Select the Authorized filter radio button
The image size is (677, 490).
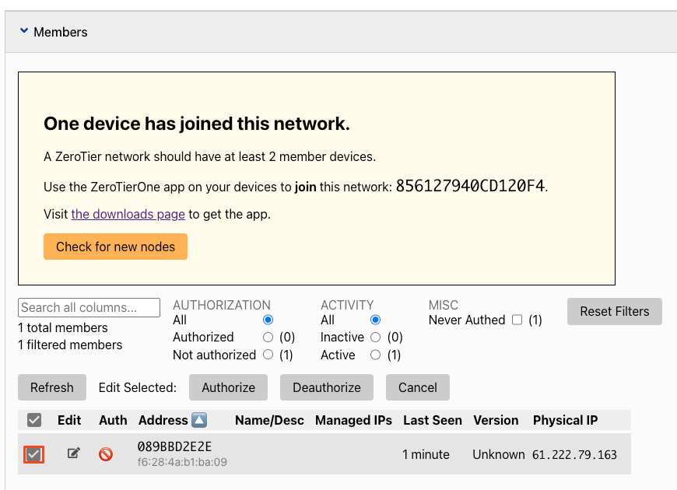268,338
